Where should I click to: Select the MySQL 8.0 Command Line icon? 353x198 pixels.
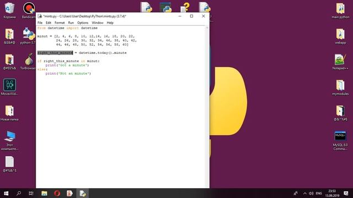(x=340, y=141)
